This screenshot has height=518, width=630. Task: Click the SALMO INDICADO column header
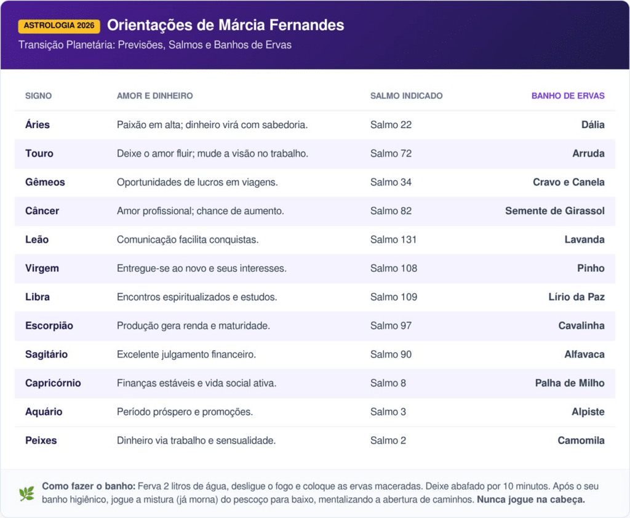click(x=406, y=96)
